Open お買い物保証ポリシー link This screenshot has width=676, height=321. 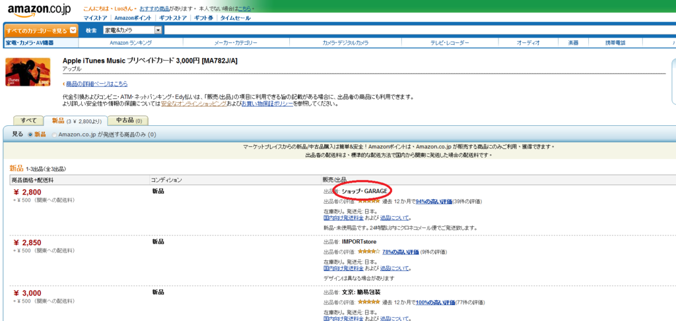[267, 103]
